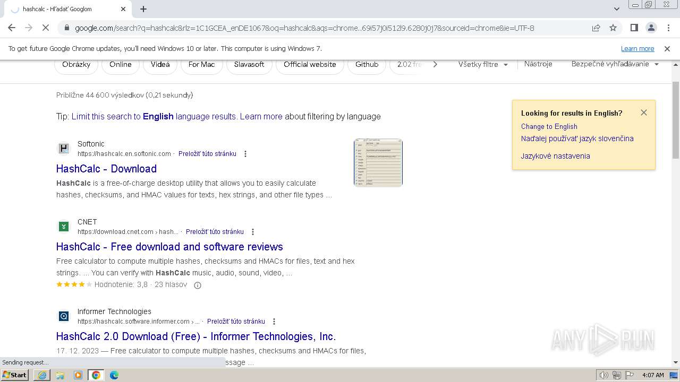Click the address bar URL

[304, 28]
